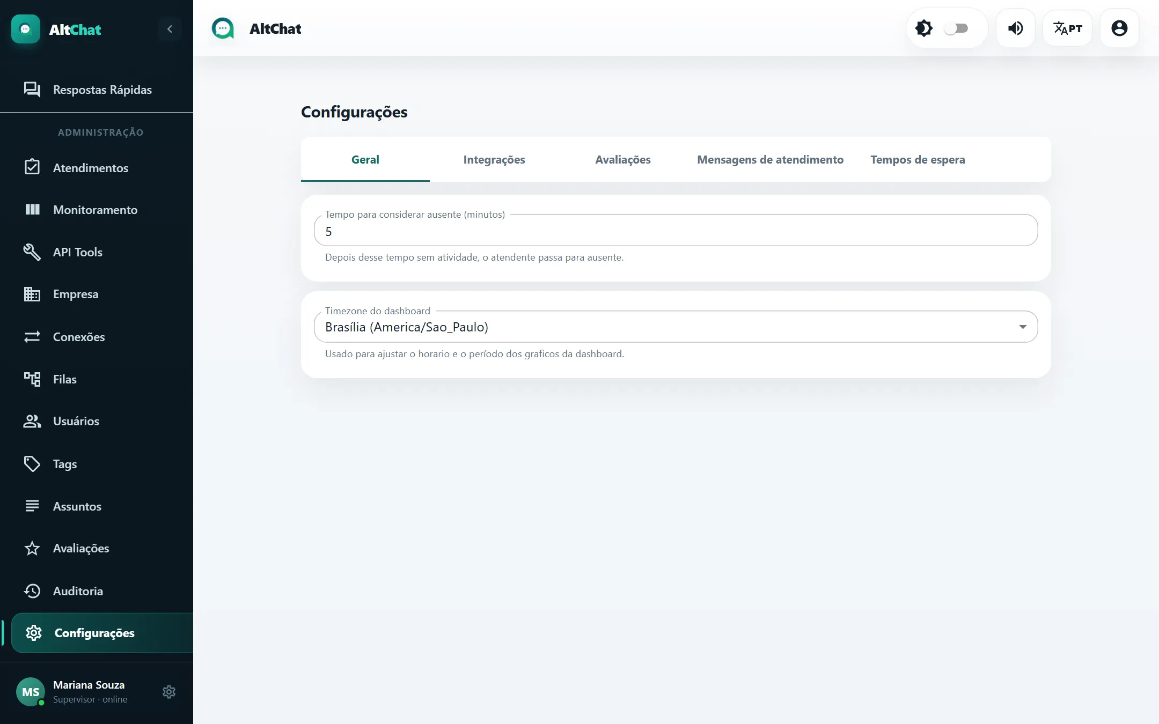Click the Filas tree icon
1159x724 pixels.
coord(32,379)
